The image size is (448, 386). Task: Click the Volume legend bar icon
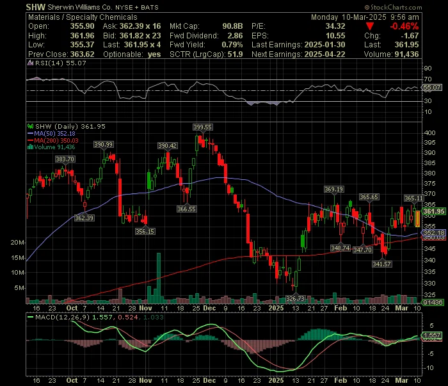coord(30,147)
